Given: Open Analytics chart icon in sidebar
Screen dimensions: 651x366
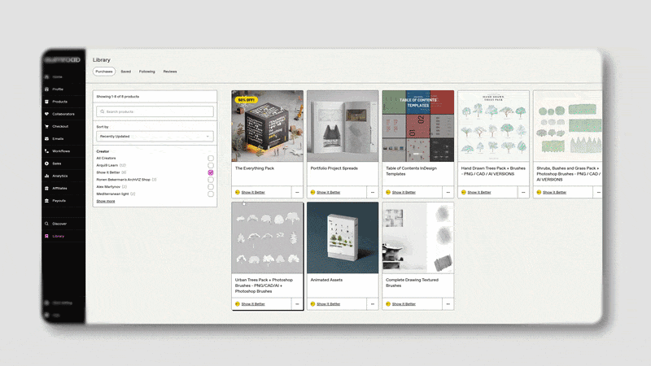Looking at the screenshot, I should (x=46, y=176).
